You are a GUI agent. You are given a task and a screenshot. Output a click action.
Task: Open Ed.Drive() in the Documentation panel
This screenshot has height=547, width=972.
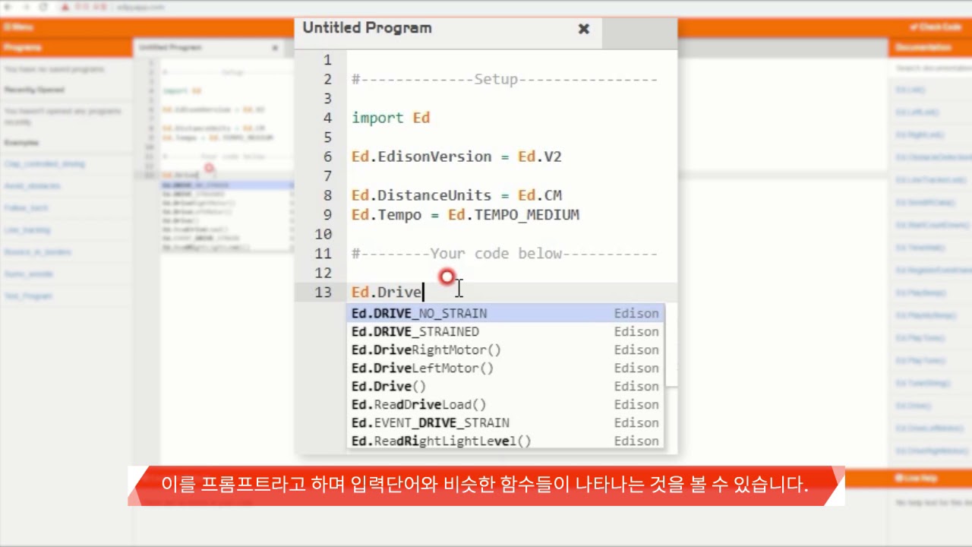(x=913, y=406)
